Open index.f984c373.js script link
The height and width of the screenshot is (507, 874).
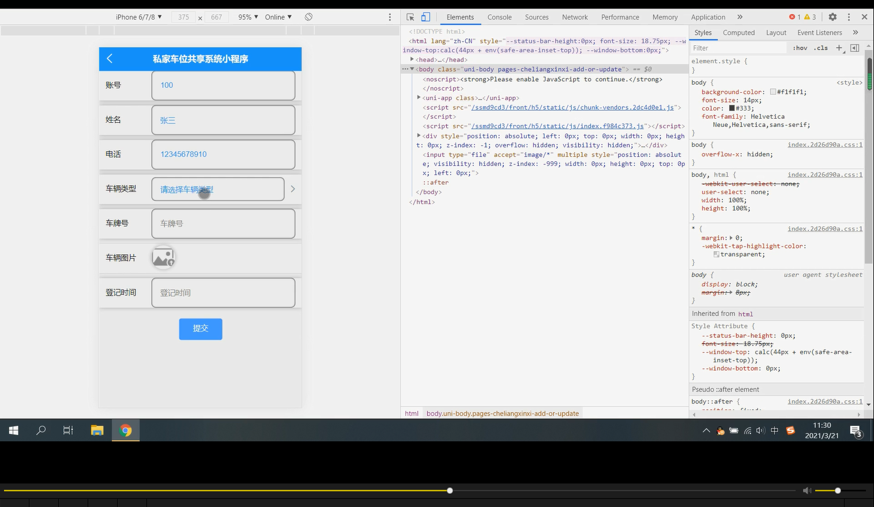(557, 126)
